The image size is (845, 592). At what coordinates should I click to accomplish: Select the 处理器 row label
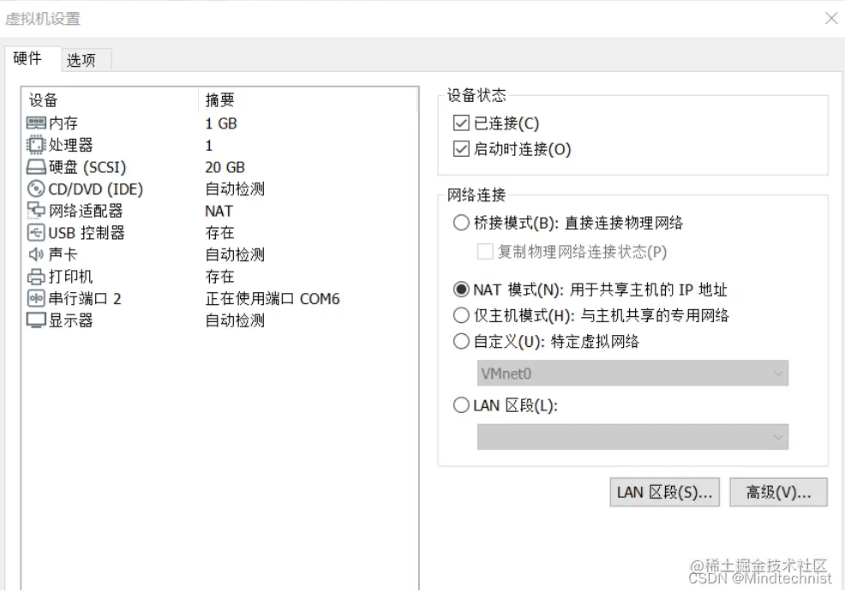pyautogui.click(x=70, y=146)
